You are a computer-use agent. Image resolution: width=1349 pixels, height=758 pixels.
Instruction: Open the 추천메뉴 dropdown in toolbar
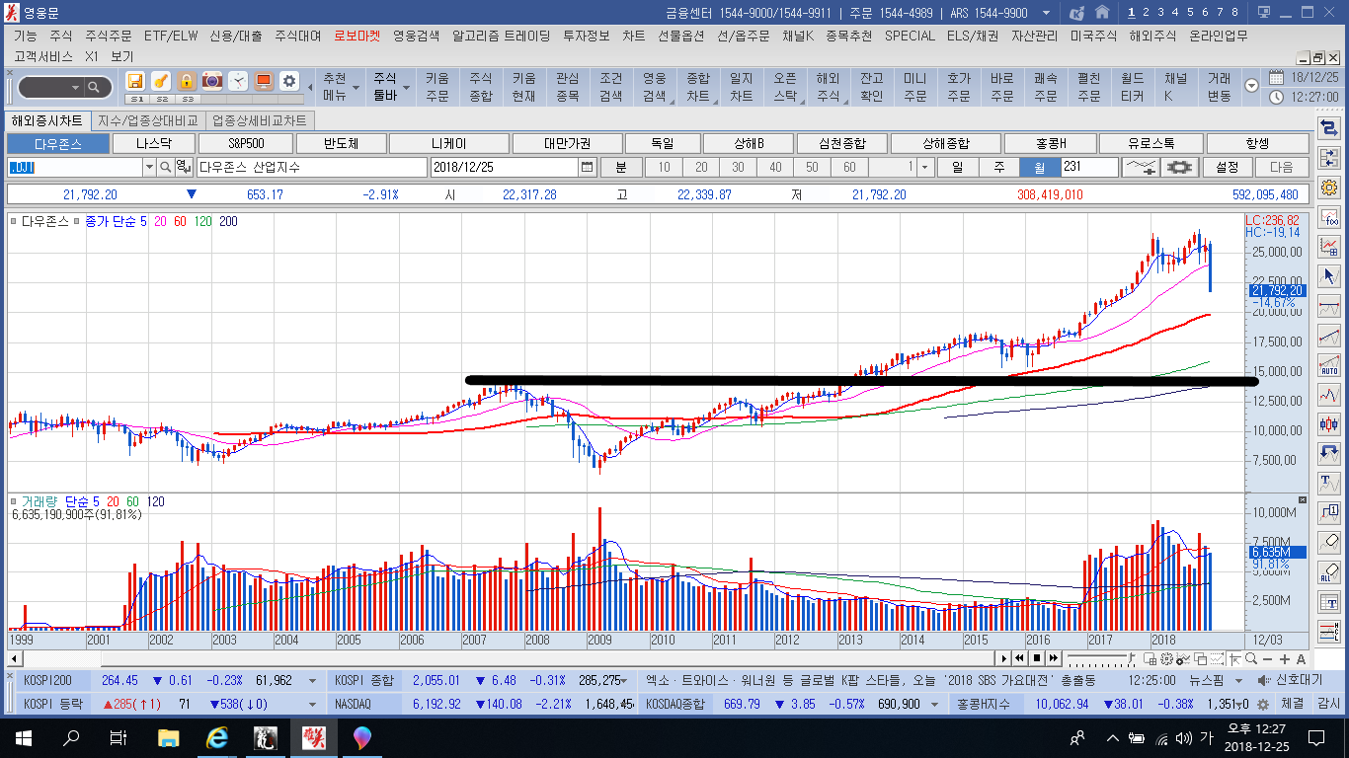(335, 87)
